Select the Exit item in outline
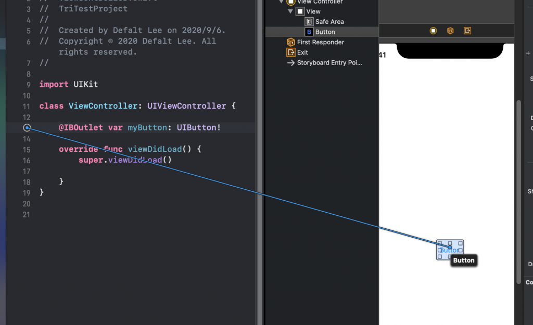This screenshot has width=533, height=325. pyautogui.click(x=302, y=53)
